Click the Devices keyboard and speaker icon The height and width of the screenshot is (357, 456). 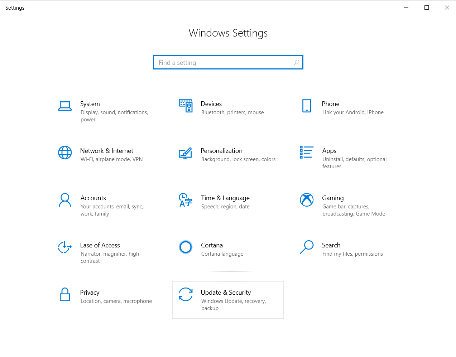[x=186, y=106]
